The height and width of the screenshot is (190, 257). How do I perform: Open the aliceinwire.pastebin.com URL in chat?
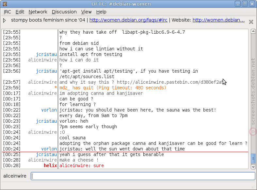point(170,82)
